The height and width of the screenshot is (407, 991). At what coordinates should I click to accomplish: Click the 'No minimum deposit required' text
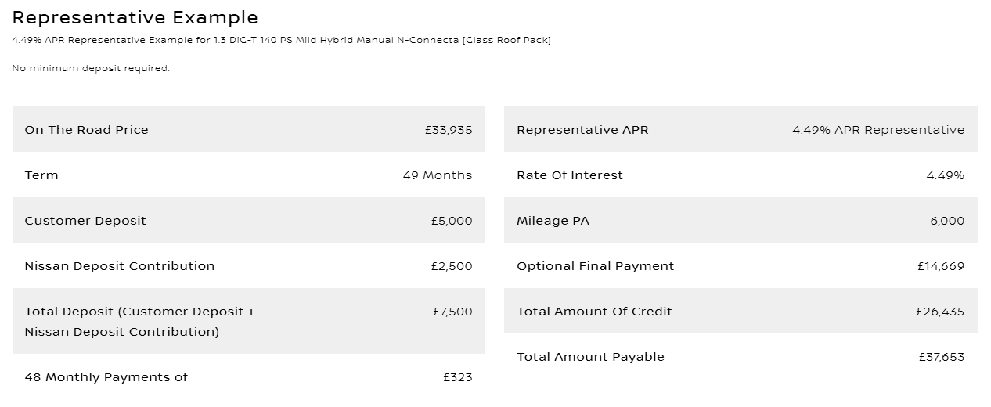91,68
